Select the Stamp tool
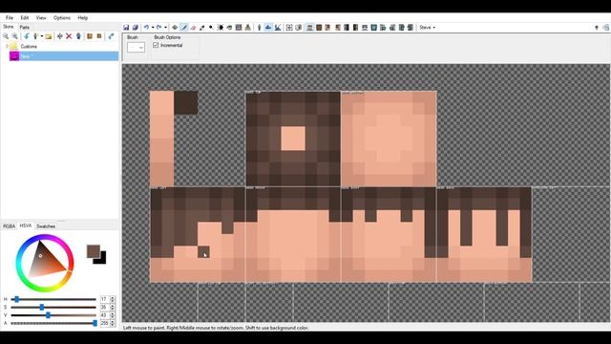The width and height of the screenshot is (611, 344). click(248, 28)
